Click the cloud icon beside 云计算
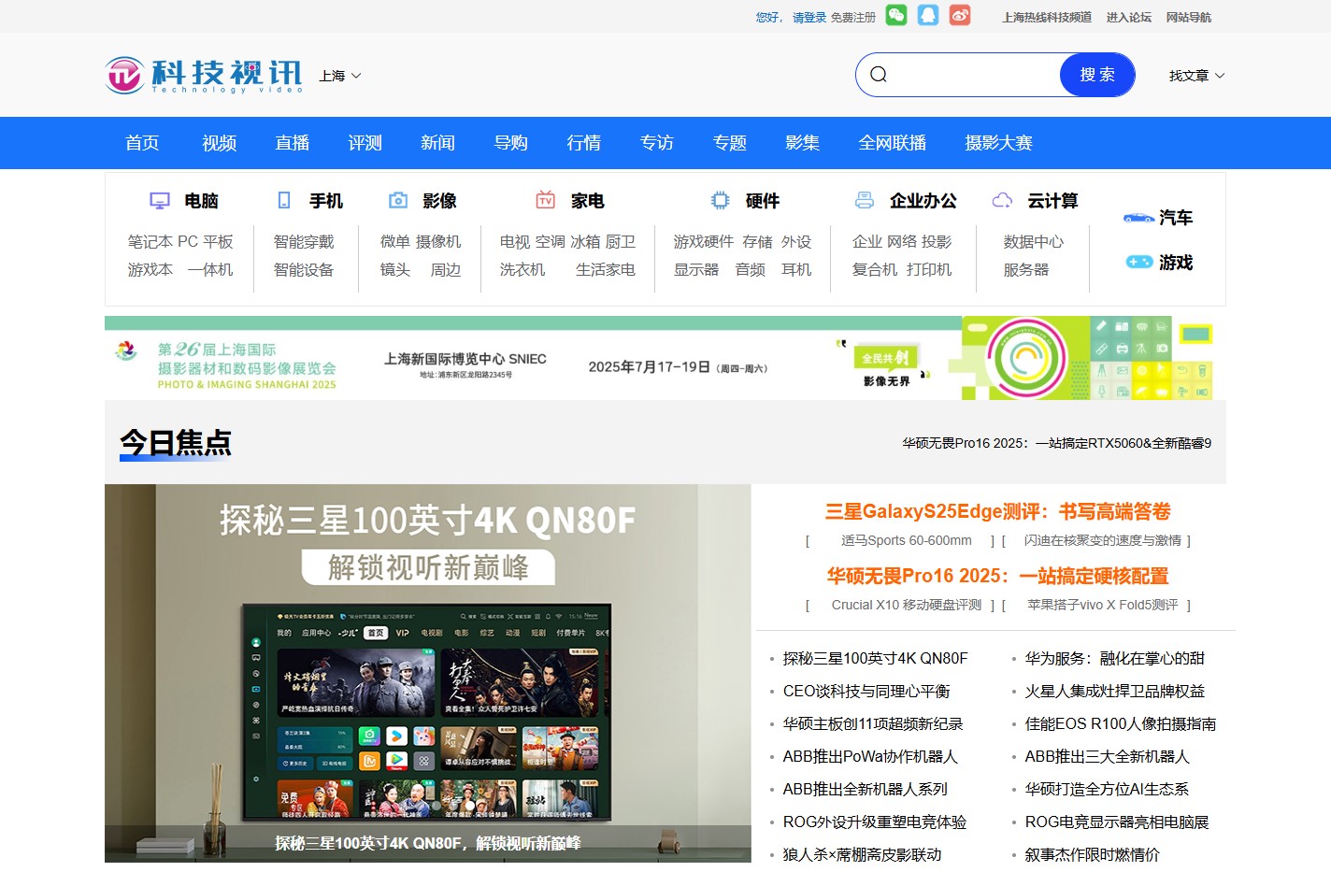This screenshot has width=1331, height=872. (x=1002, y=200)
